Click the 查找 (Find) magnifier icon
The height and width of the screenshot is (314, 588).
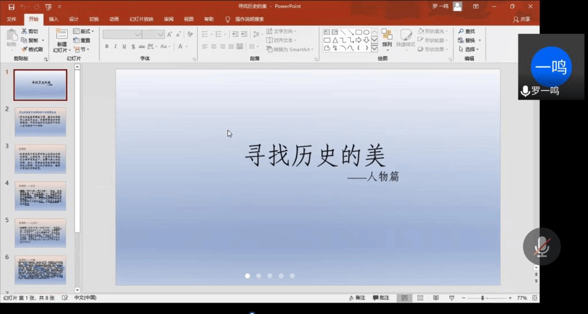tap(461, 32)
